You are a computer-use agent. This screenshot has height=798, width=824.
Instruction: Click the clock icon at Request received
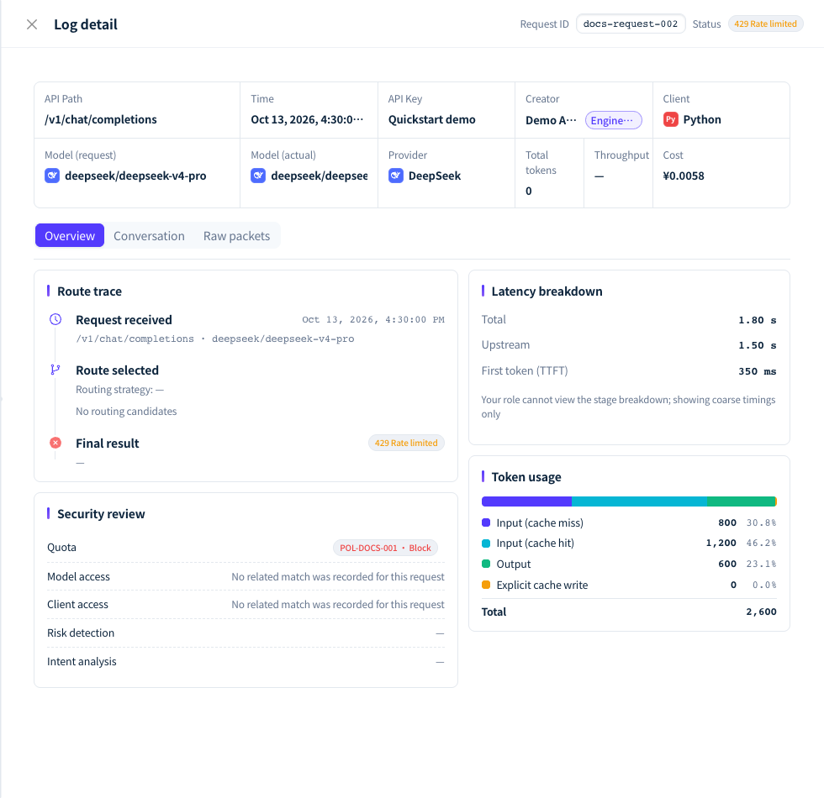[55, 320]
